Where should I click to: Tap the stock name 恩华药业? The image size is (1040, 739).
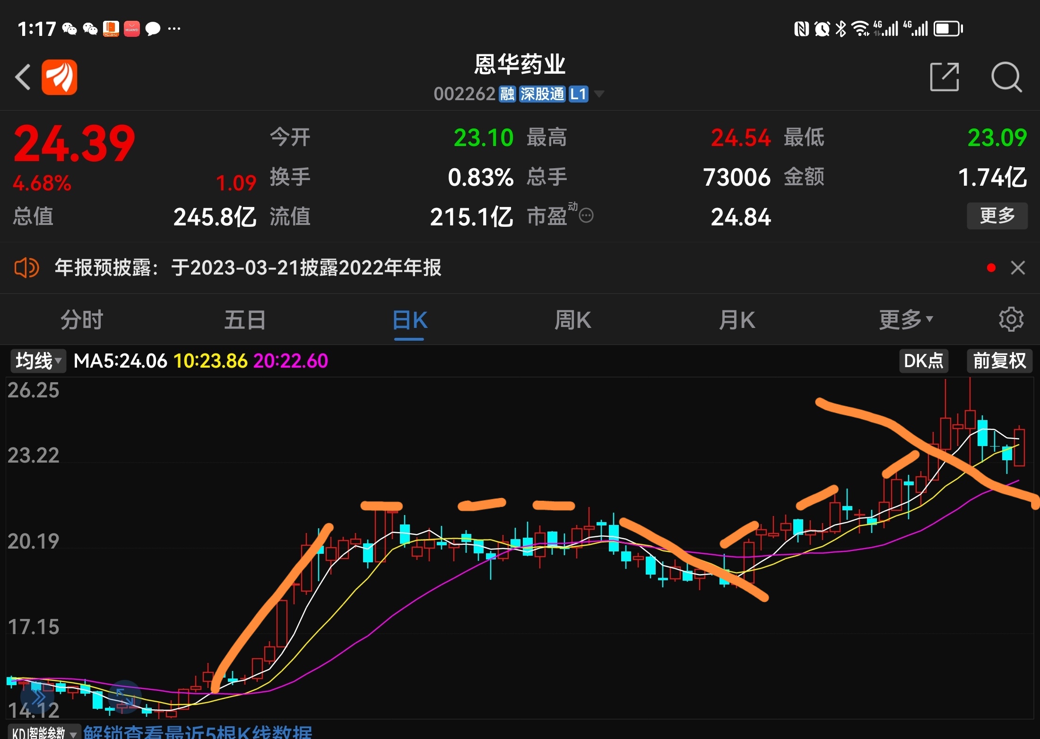[520, 64]
